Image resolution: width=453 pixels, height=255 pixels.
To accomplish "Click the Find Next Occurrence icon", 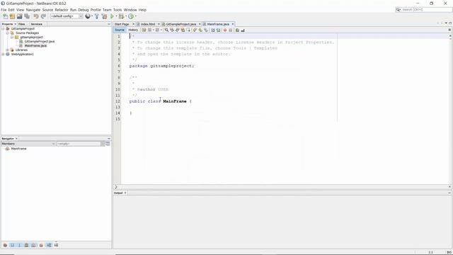I will tap(178, 30).
